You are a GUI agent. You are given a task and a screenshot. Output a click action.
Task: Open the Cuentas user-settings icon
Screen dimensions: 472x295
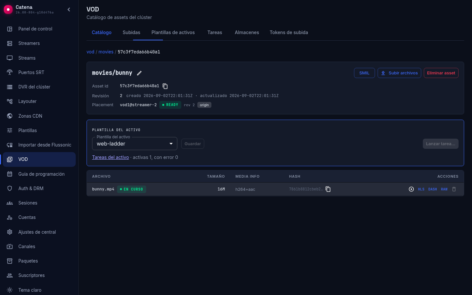[10, 217]
